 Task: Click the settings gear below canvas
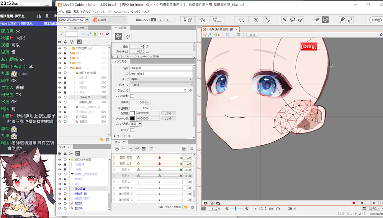(362, 203)
